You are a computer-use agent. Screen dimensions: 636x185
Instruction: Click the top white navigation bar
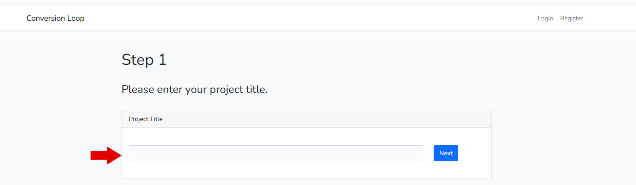pos(303,18)
